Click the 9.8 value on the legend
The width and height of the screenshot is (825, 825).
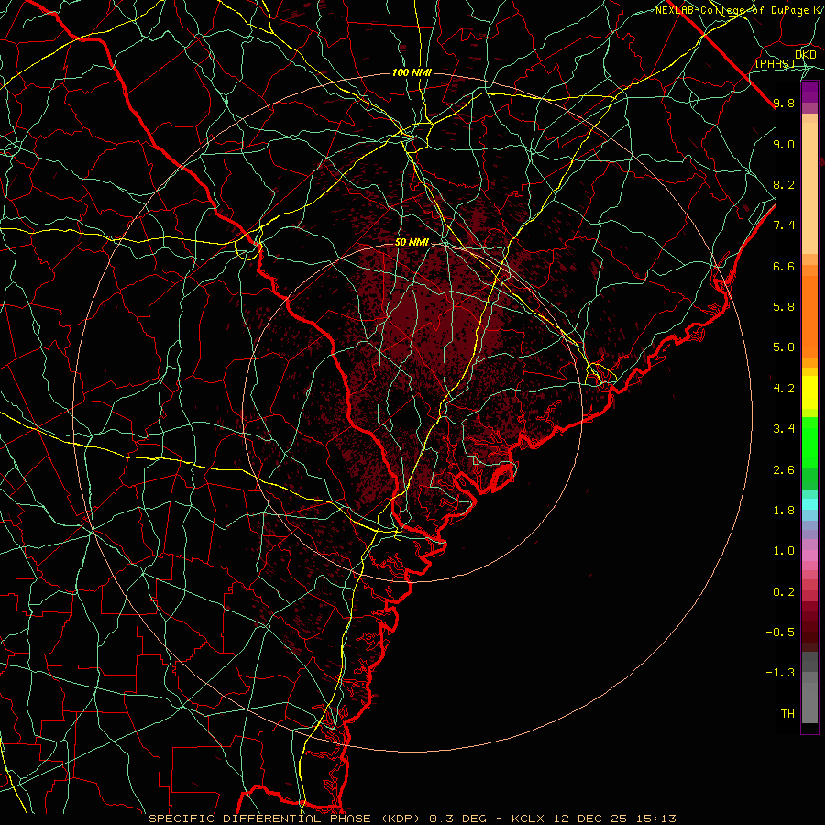pyautogui.click(x=784, y=103)
